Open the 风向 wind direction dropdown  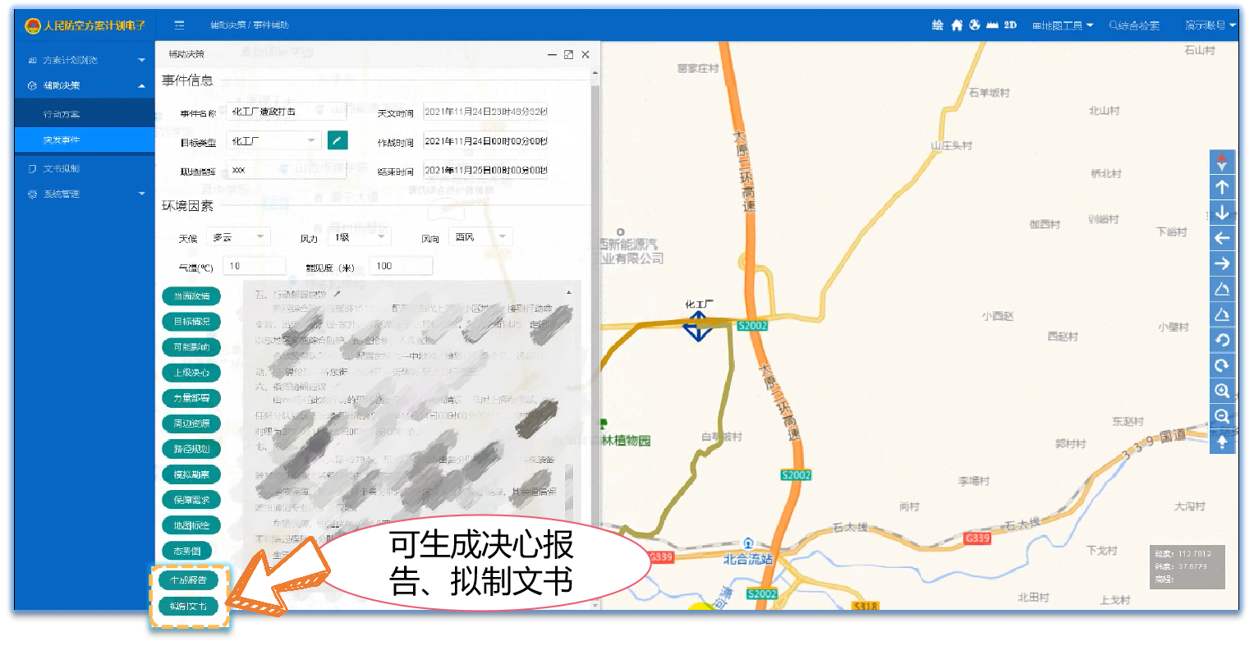[x=481, y=237]
